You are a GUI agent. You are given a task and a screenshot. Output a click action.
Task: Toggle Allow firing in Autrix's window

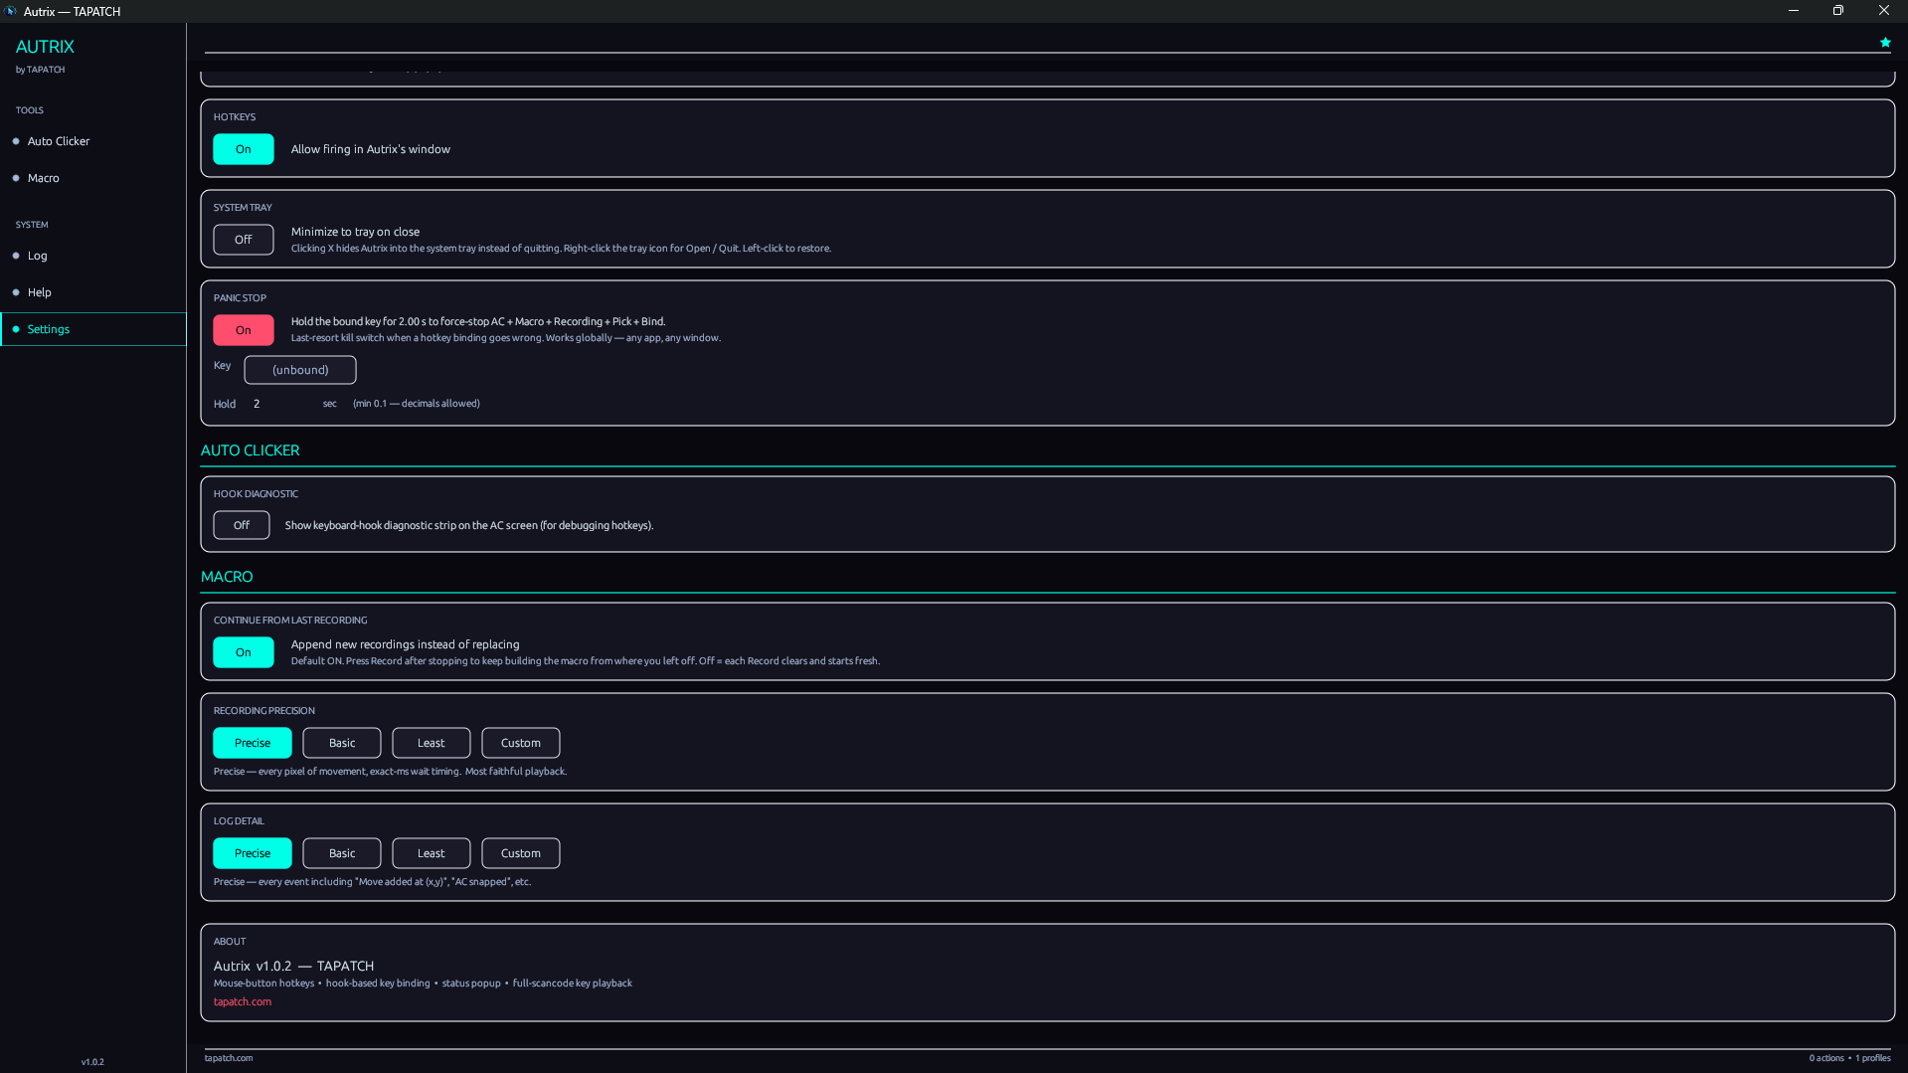point(244,149)
